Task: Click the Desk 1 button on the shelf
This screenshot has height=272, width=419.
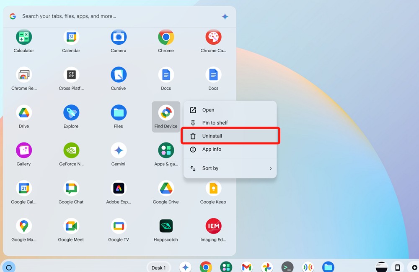Action: click(x=159, y=267)
